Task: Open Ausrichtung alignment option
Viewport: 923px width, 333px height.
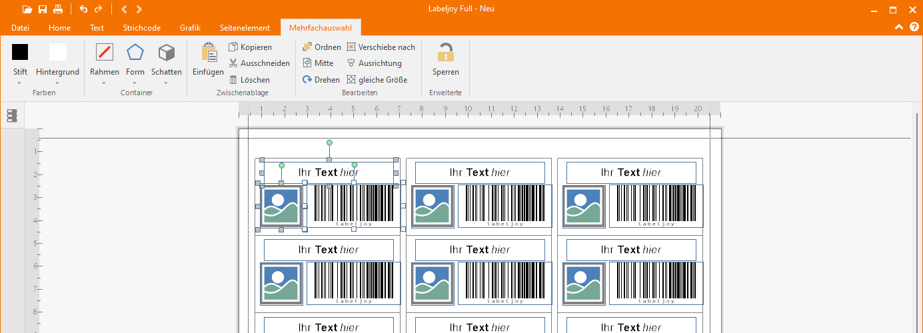Action: [x=374, y=63]
